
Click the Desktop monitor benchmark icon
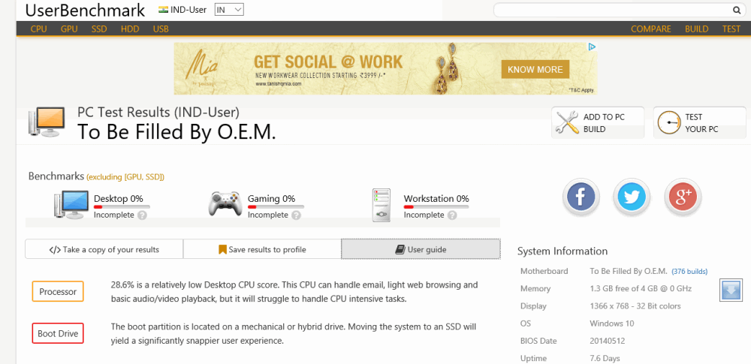click(71, 205)
